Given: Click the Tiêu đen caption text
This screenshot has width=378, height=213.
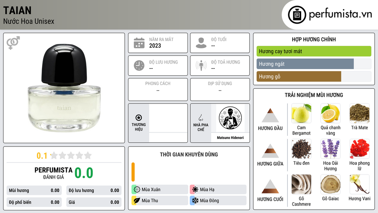Looking at the screenshot, I should (x=301, y=163).
